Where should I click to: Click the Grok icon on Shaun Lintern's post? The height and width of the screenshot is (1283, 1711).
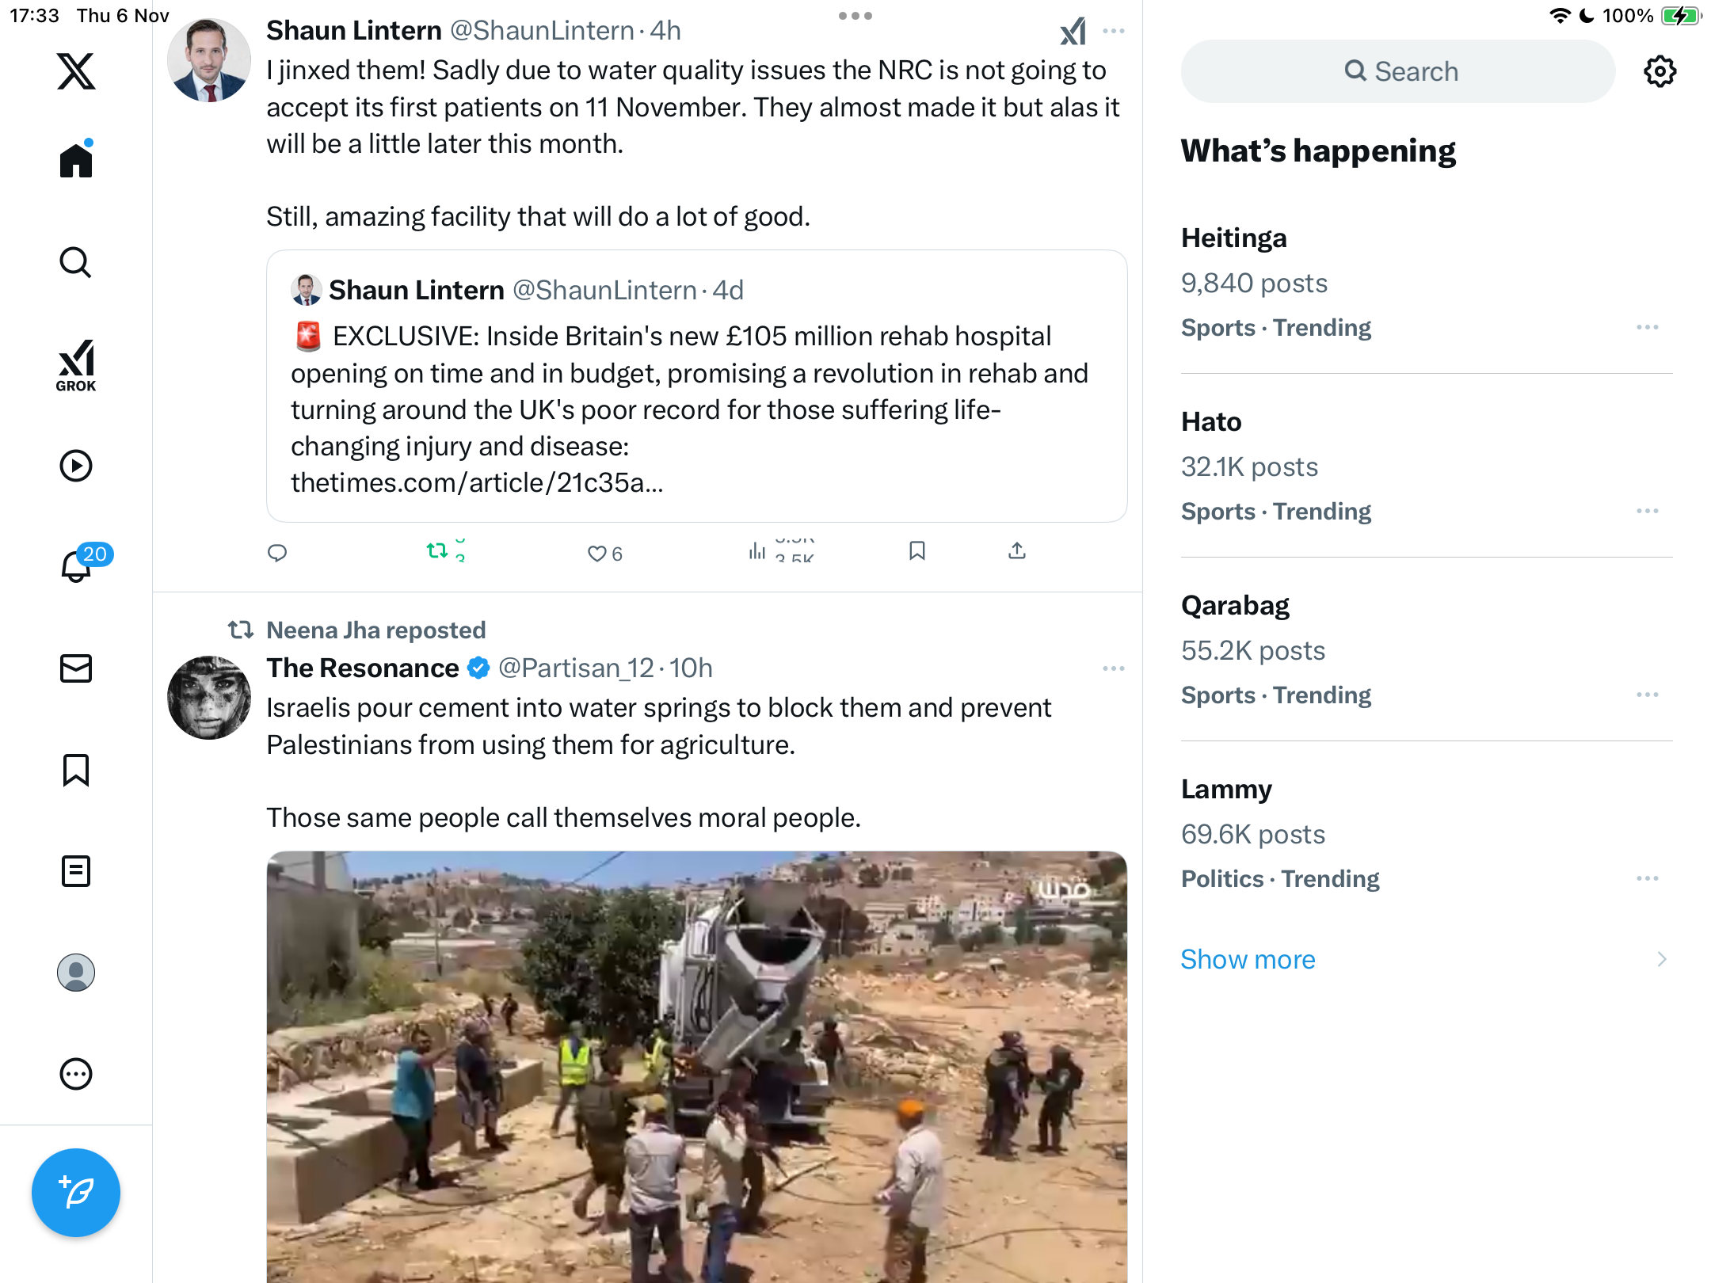[1073, 32]
